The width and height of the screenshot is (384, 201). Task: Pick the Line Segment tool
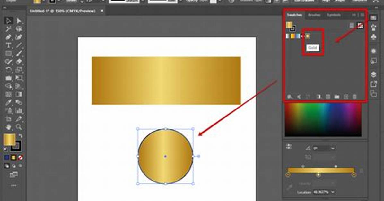point(19,45)
